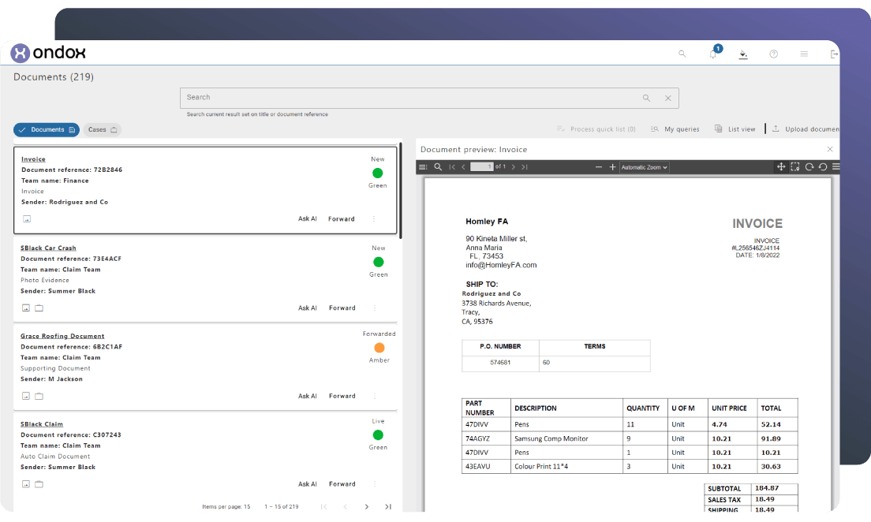Click the magnifier icon in Search field

coord(647,98)
